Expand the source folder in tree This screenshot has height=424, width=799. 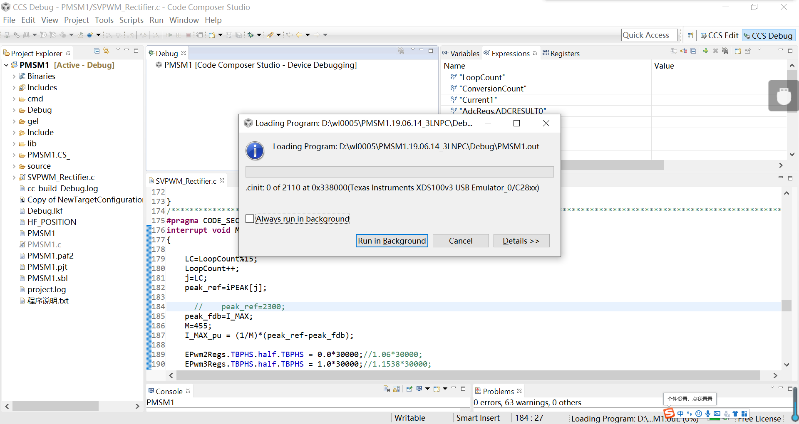tap(14, 166)
